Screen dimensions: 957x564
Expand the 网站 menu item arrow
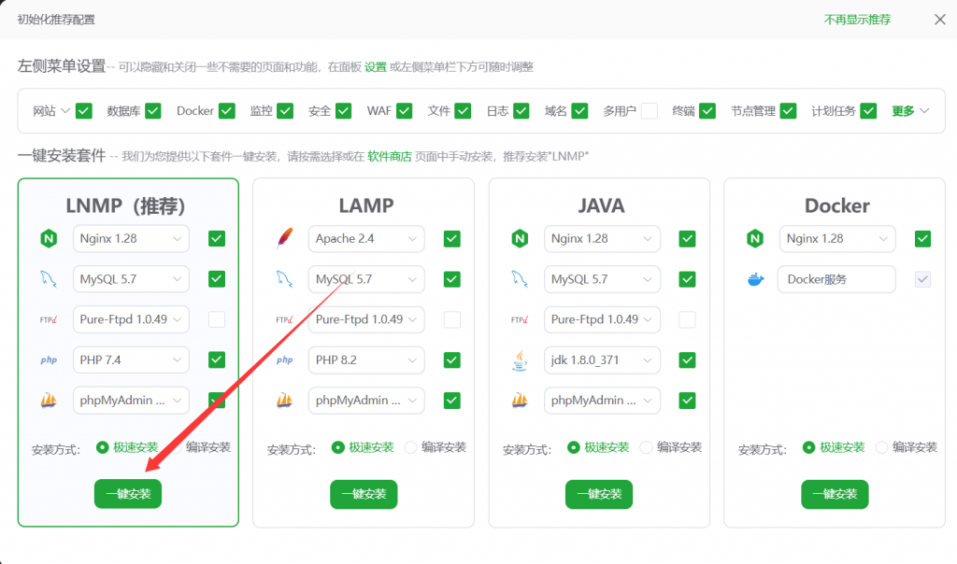click(65, 111)
